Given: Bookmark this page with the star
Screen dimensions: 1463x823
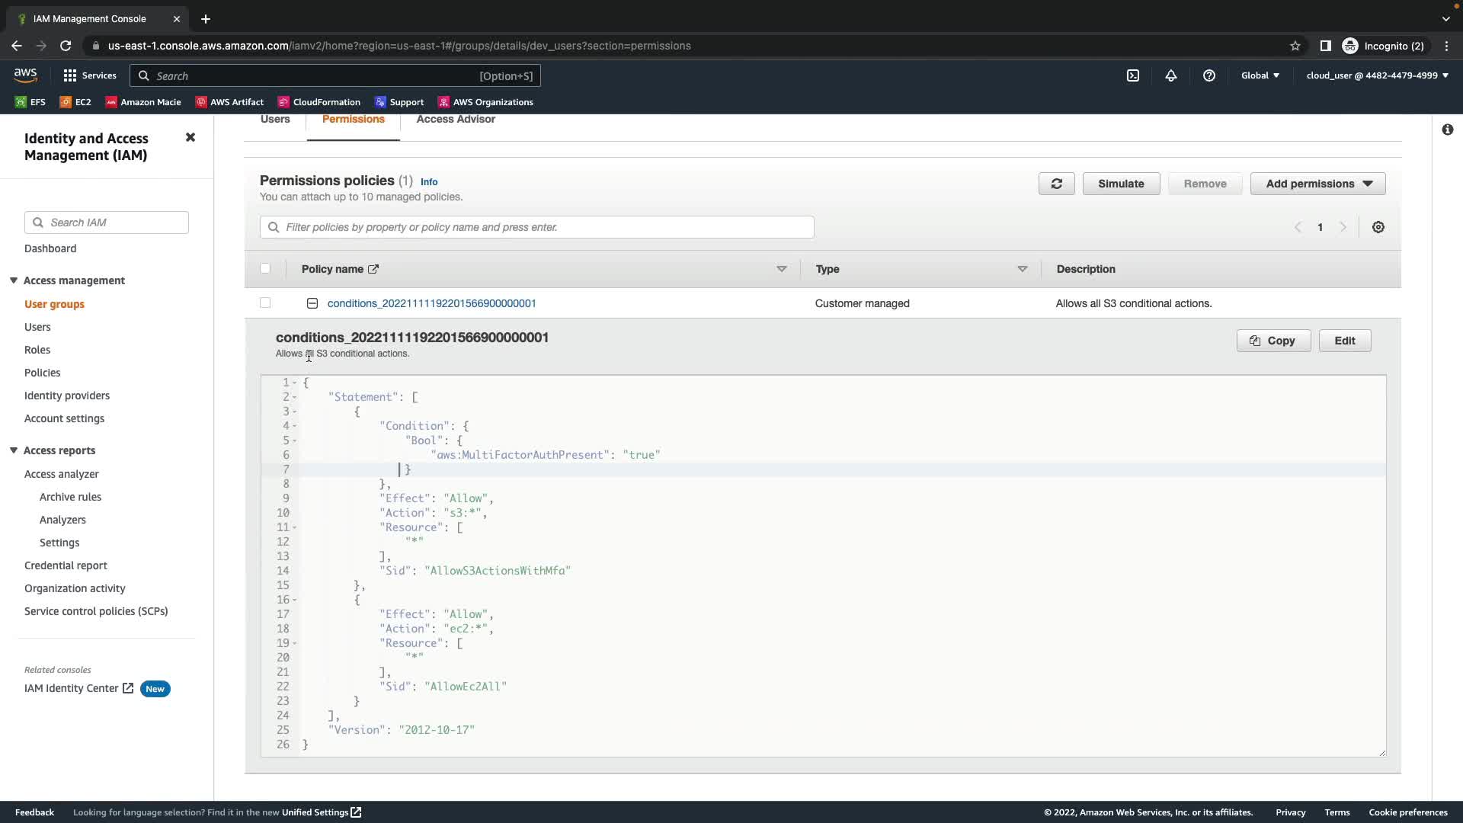Looking at the screenshot, I should tap(1295, 46).
